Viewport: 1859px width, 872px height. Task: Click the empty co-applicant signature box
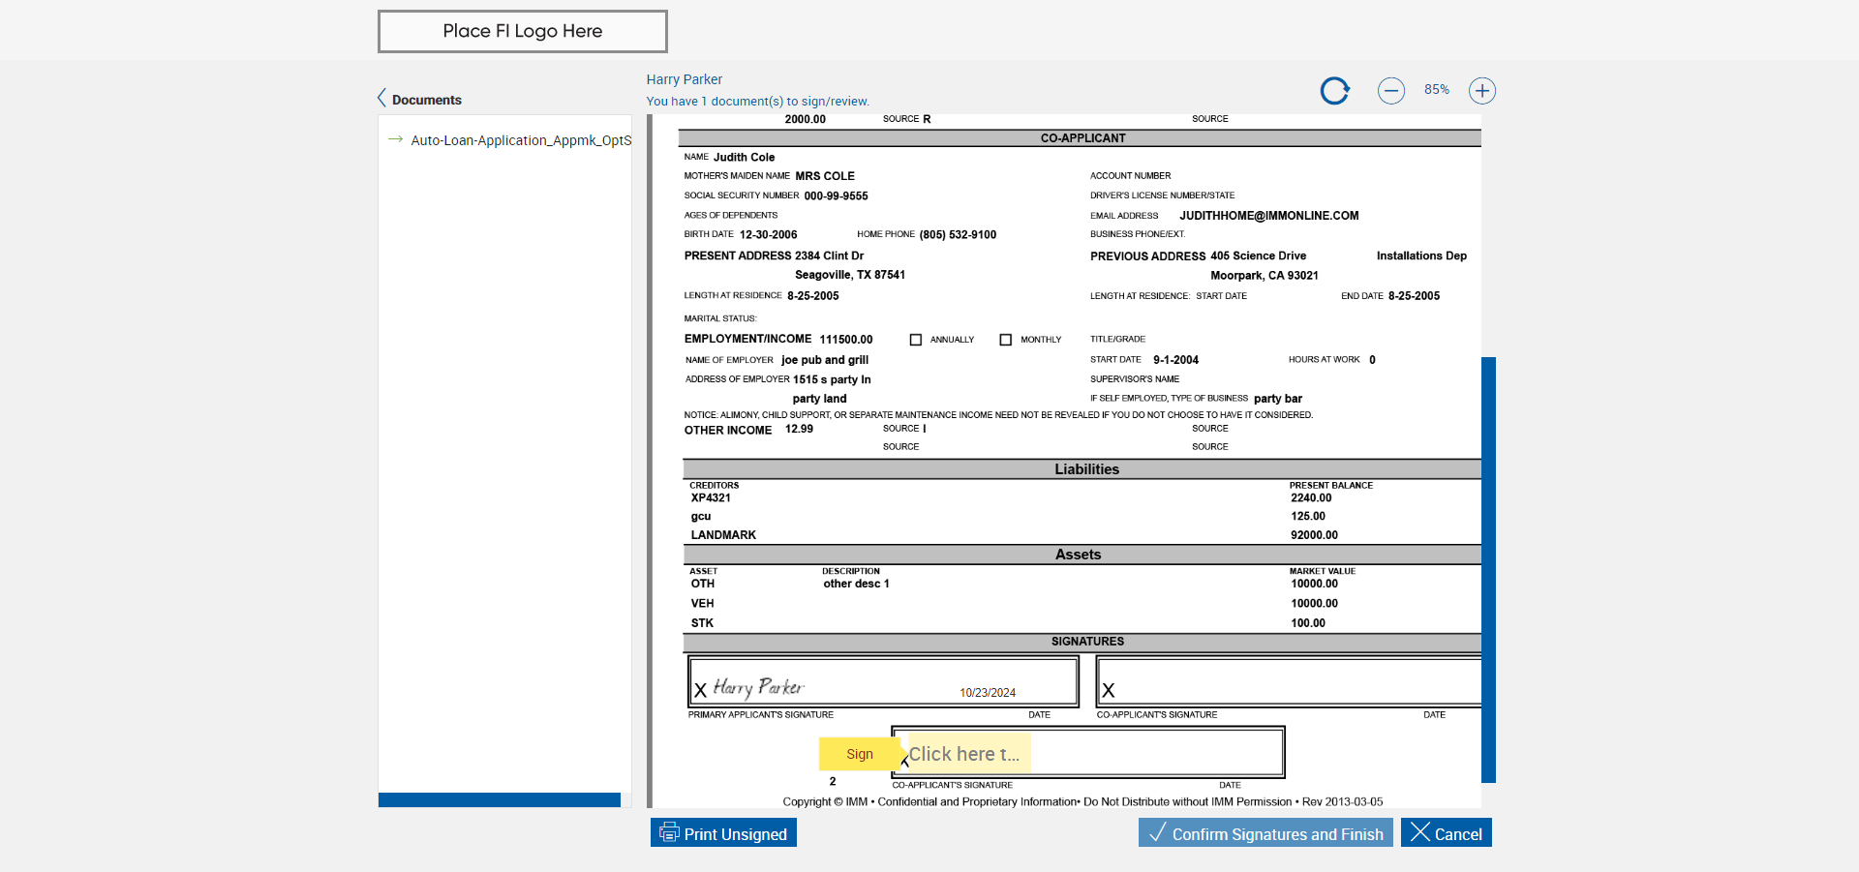1289,681
